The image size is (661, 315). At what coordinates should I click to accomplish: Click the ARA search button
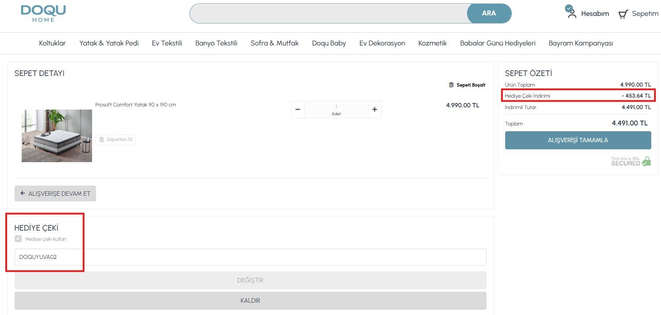tap(489, 13)
